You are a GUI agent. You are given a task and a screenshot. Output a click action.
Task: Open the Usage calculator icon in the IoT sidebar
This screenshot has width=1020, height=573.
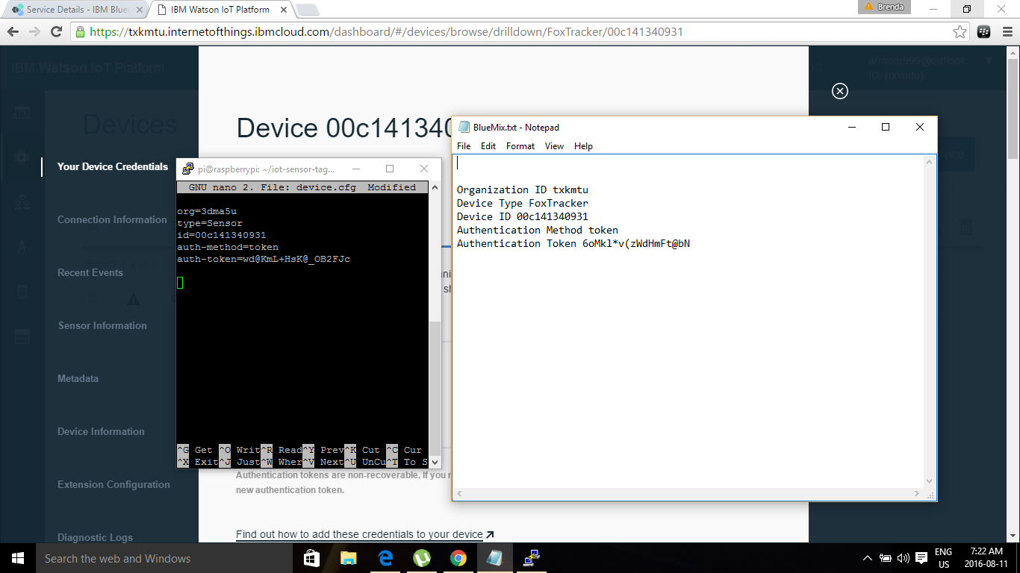pos(22,291)
